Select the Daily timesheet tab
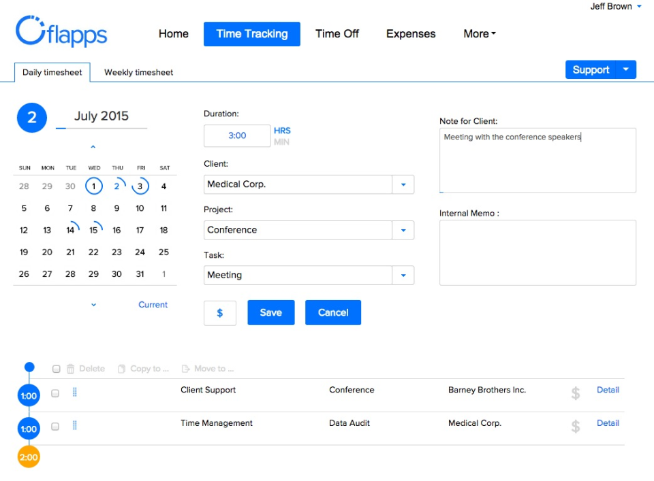654x481 pixels. [52, 73]
